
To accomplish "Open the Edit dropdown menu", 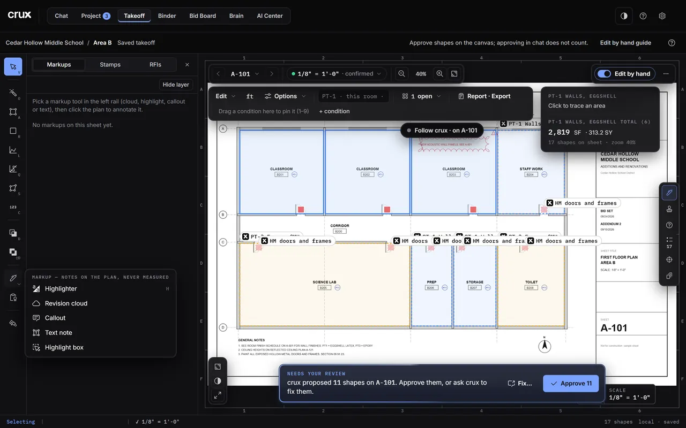I will [x=225, y=96].
